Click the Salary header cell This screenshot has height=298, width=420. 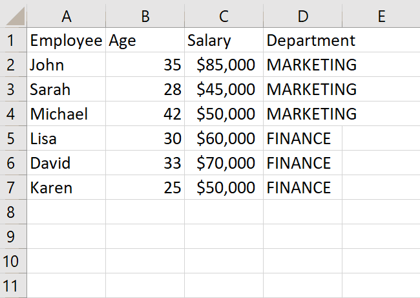(224, 40)
